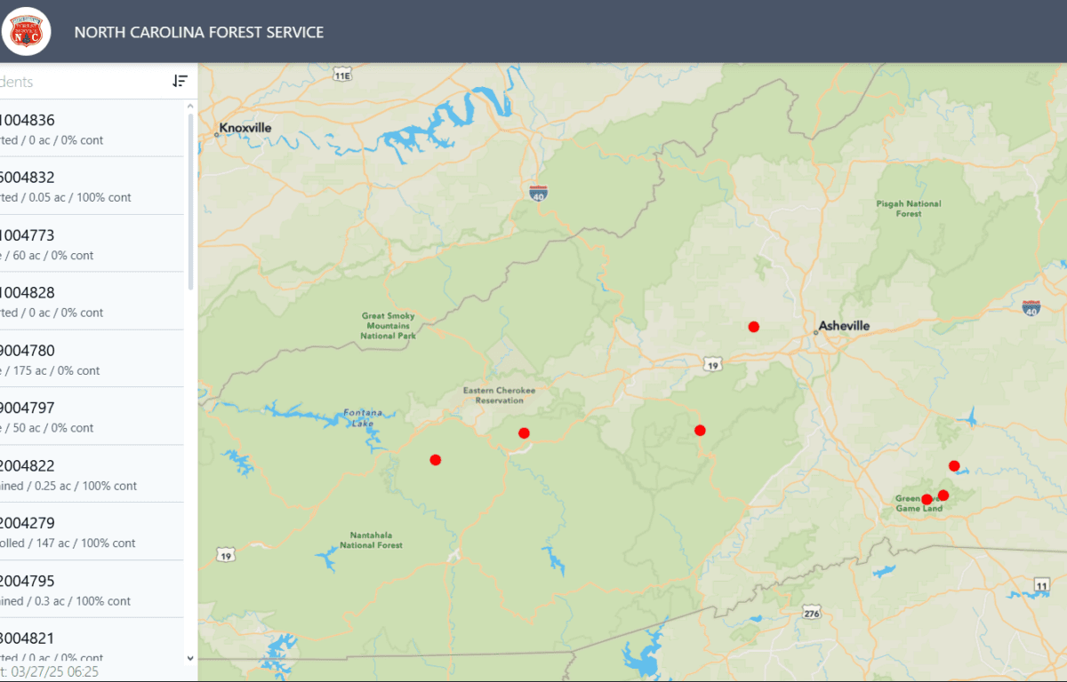The image size is (1067, 682).
Task: Open the incident showing 175 ac / 0% cont
Action: [x=80, y=359]
